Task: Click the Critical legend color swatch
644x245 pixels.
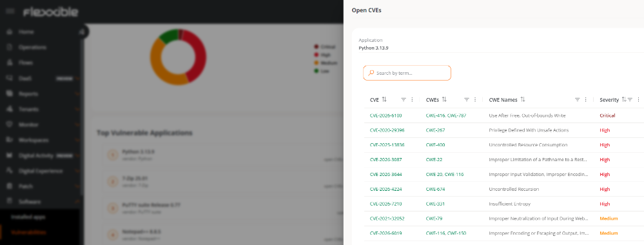Action: point(317,47)
